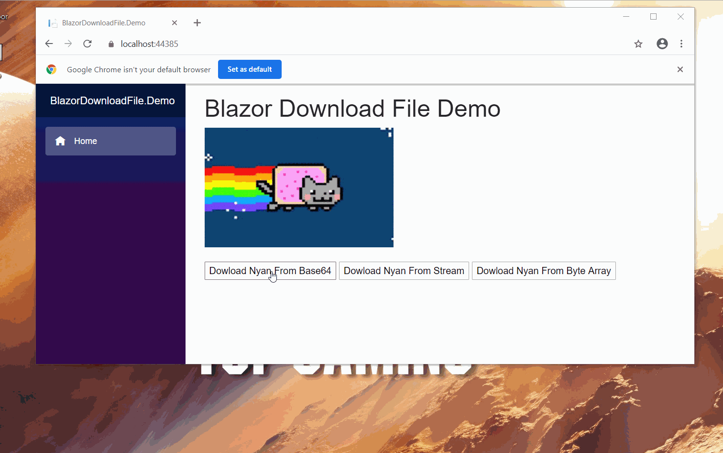Viewport: 723px width, 453px height.
Task: Dismiss the default browser notification bar
Action: coord(680,69)
